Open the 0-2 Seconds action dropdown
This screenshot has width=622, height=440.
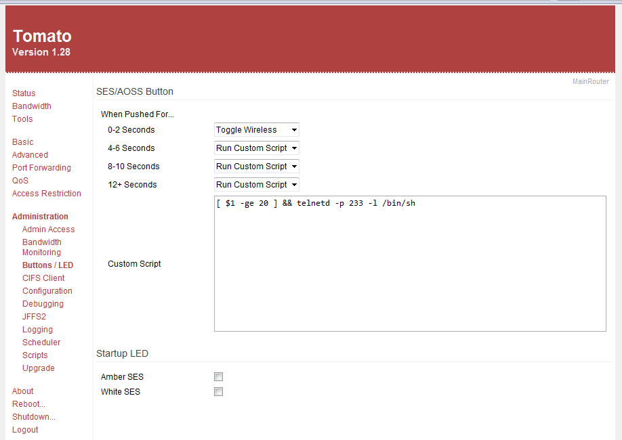point(257,129)
